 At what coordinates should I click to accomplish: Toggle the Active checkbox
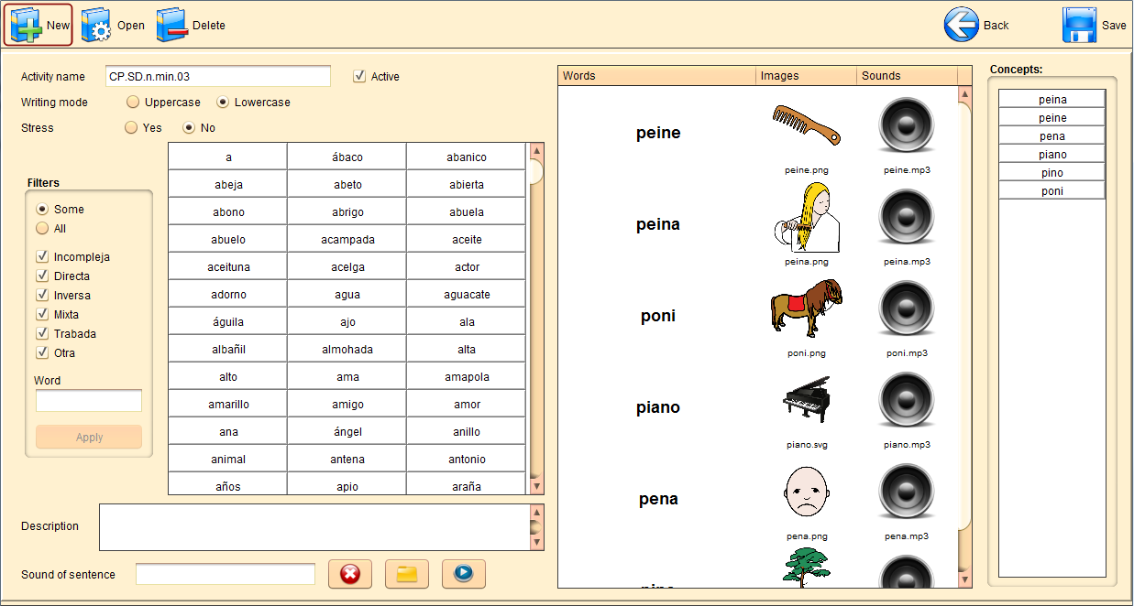(359, 76)
